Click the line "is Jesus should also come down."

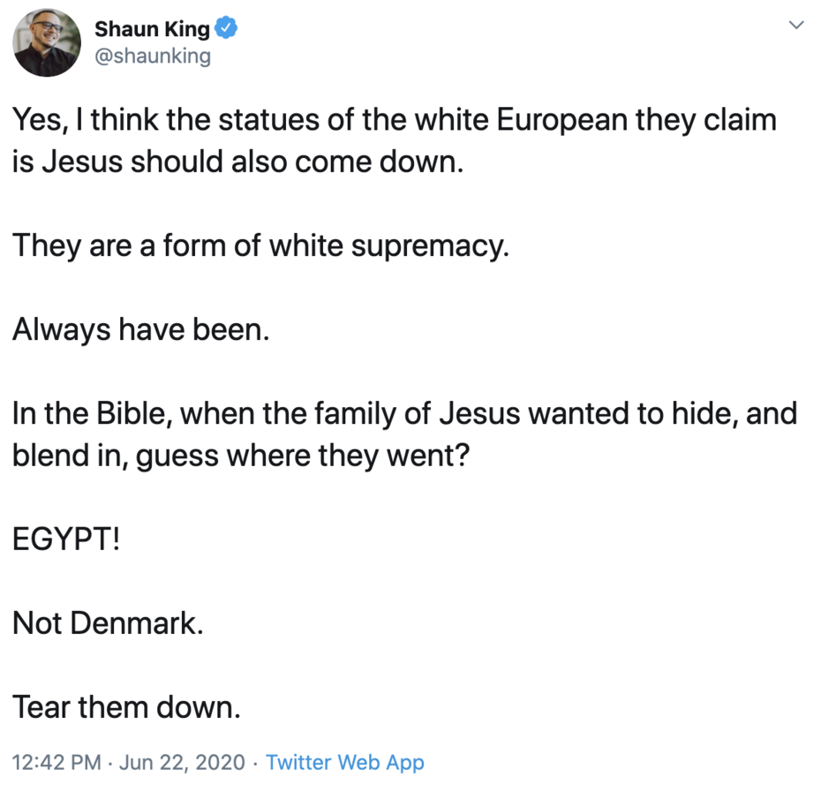point(237,162)
